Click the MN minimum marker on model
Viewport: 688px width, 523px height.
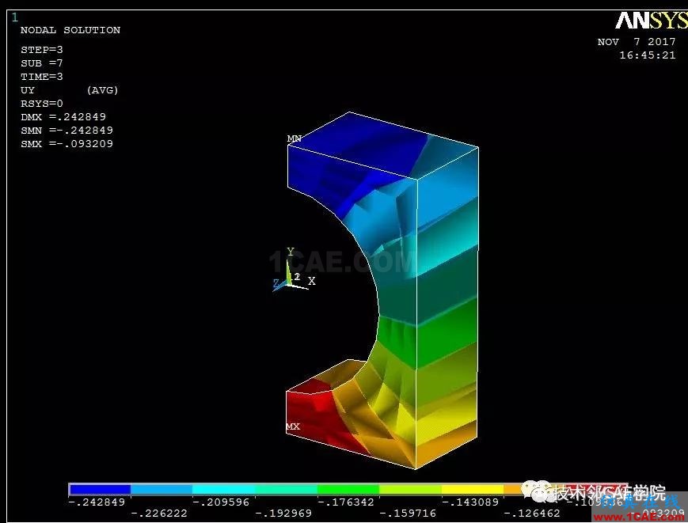[x=294, y=138]
